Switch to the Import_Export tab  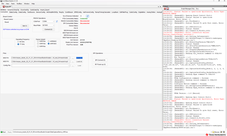pos(45,10)
